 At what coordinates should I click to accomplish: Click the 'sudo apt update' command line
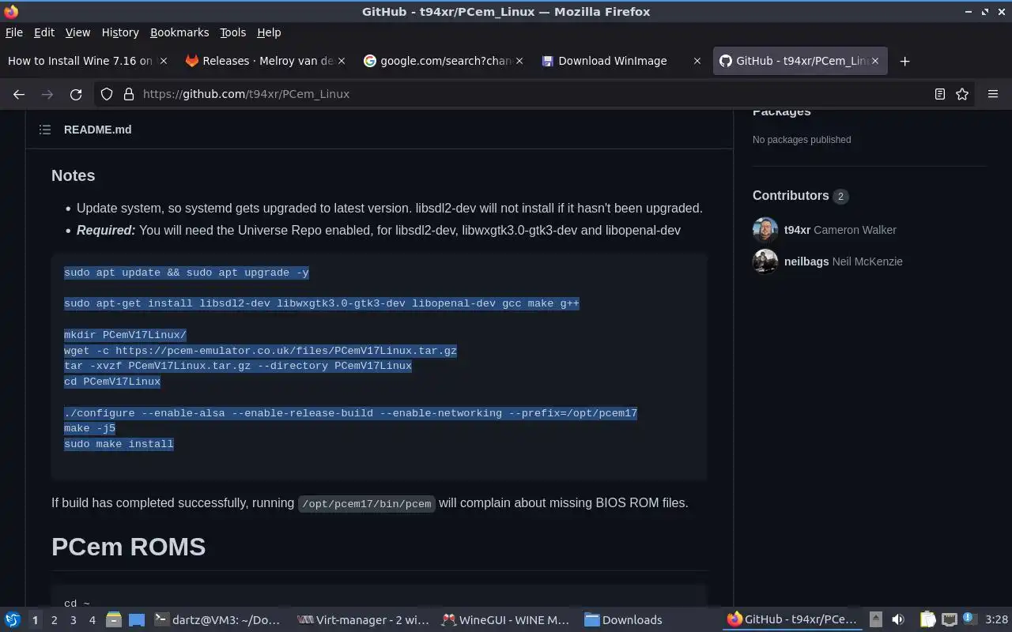pos(187,273)
